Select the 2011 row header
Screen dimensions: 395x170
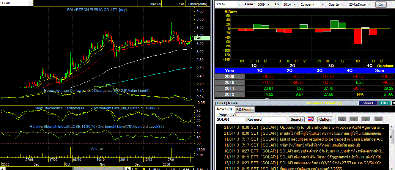tap(229, 88)
